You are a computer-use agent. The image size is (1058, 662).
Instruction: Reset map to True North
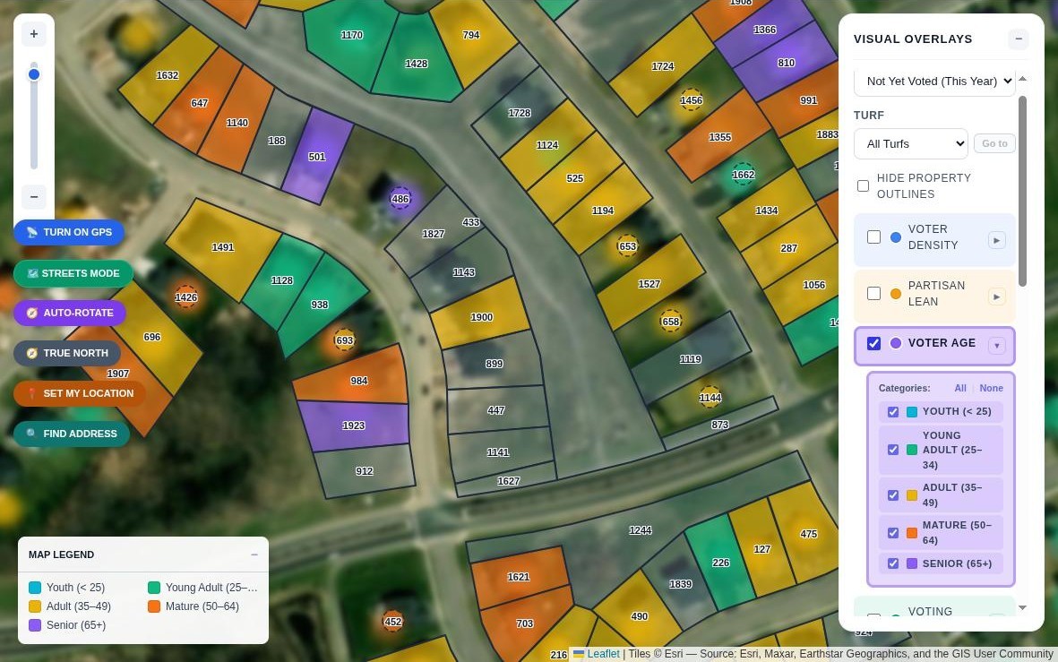[x=67, y=353]
